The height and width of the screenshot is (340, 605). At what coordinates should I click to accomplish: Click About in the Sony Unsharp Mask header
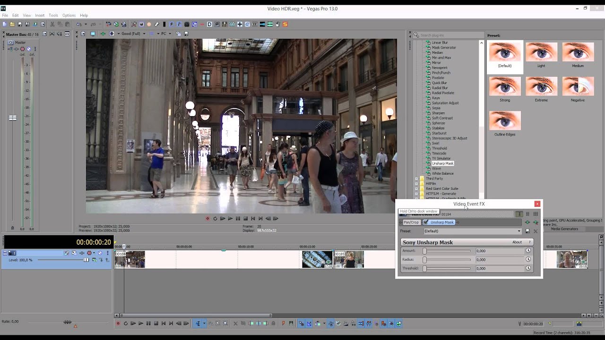517,242
